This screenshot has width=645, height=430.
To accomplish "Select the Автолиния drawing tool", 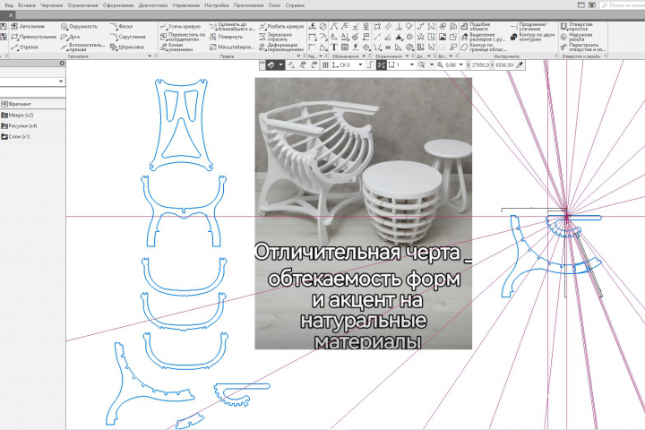I will 28,26.
